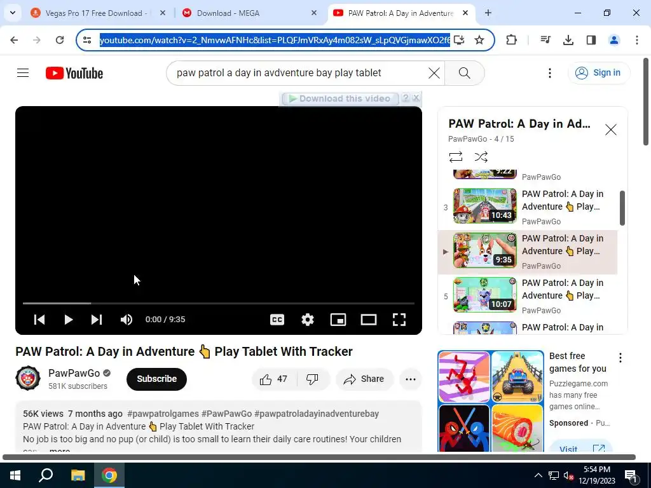Open the YouTube hamburger guide menu
651x488 pixels.
pyautogui.click(x=23, y=73)
